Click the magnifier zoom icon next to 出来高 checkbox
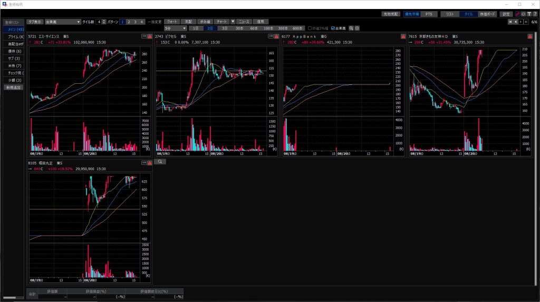 click(x=351, y=28)
